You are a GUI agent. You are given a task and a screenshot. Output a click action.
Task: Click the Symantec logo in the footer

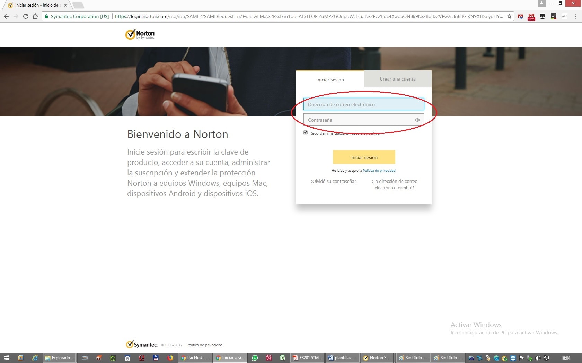142,344
